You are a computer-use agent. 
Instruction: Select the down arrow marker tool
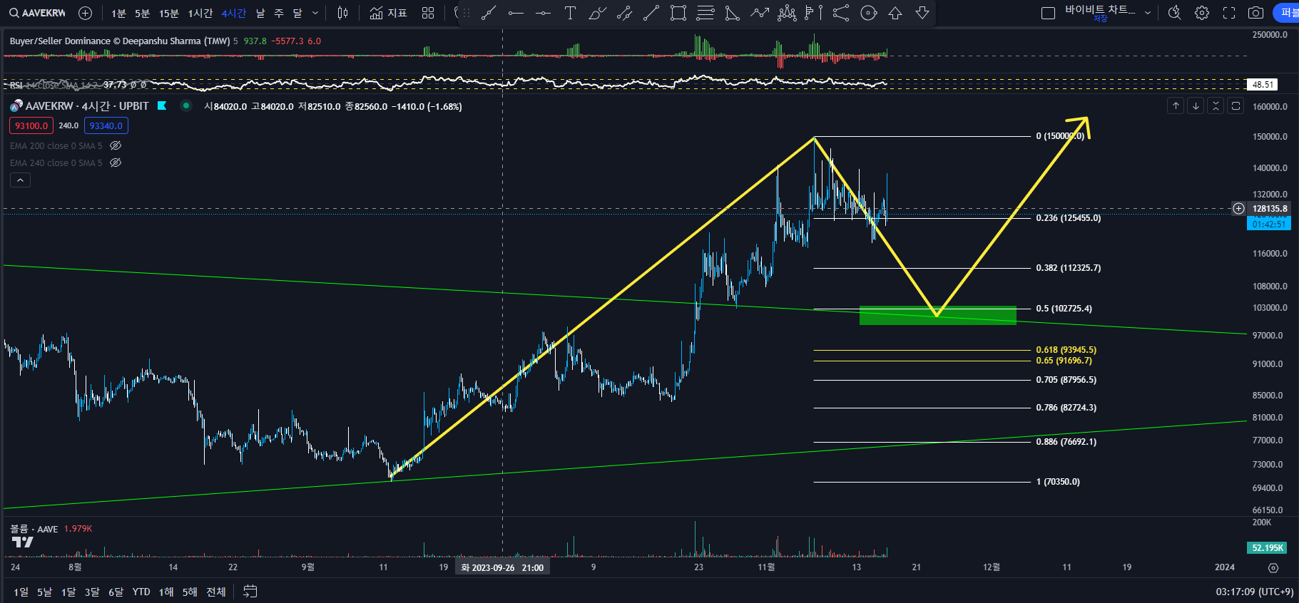pyautogui.click(x=922, y=13)
